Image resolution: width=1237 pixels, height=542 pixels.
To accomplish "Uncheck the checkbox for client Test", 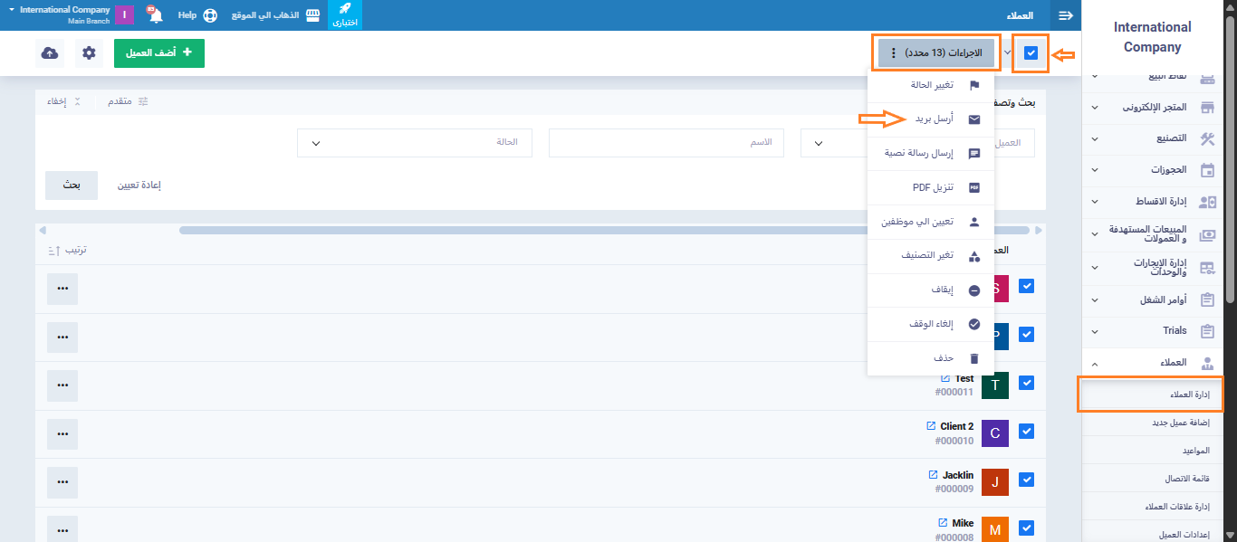I will click(x=1026, y=383).
